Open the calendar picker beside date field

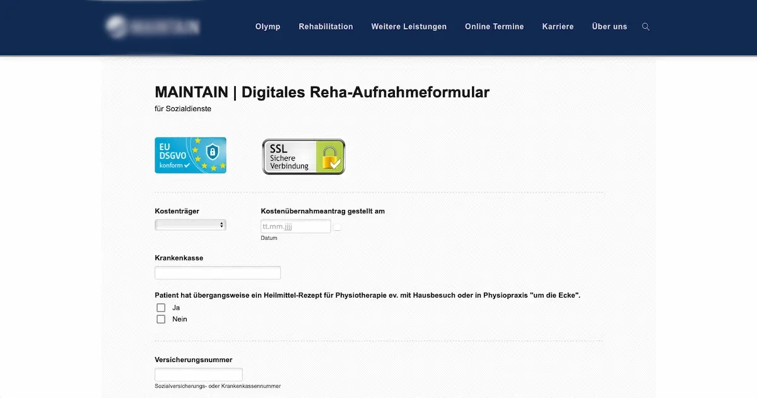(x=337, y=227)
